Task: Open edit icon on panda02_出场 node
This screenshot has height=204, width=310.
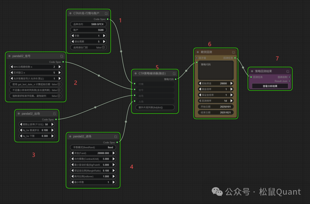Action: pyautogui.click(x=55, y=114)
